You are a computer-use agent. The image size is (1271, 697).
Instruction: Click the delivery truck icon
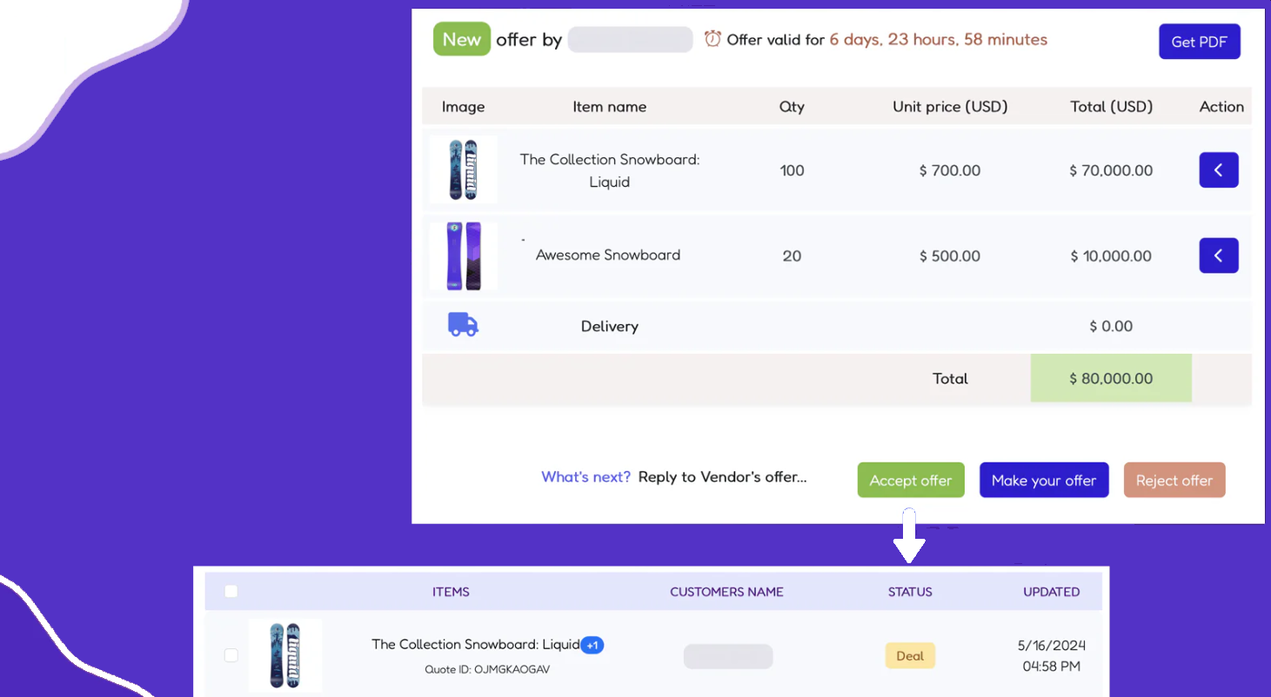(x=463, y=326)
